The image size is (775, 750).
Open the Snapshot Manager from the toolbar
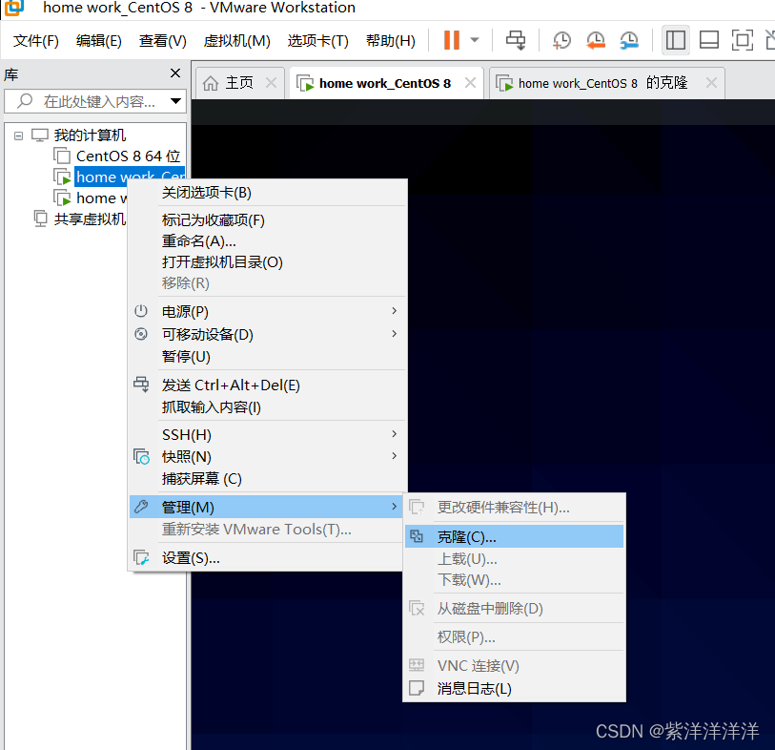click(629, 40)
